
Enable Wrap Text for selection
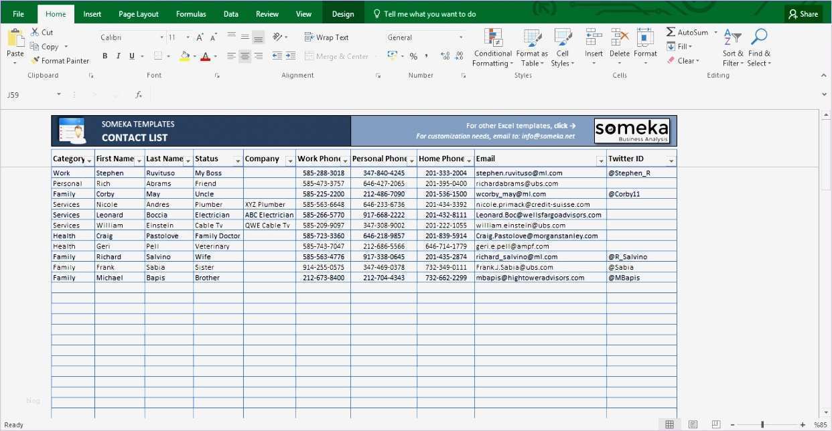tap(328, 37)
